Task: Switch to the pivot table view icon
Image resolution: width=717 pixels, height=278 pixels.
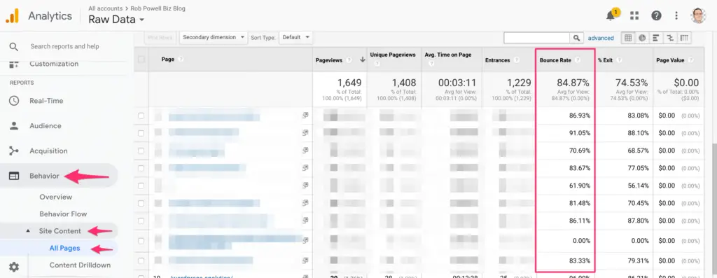Action: pyautogui.click(x=684, y=38)
